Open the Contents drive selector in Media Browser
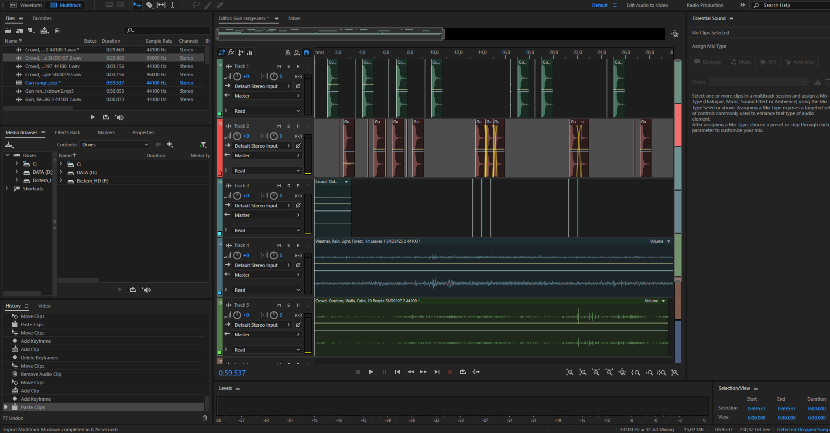Screen dimensions: 830x433 115,144
